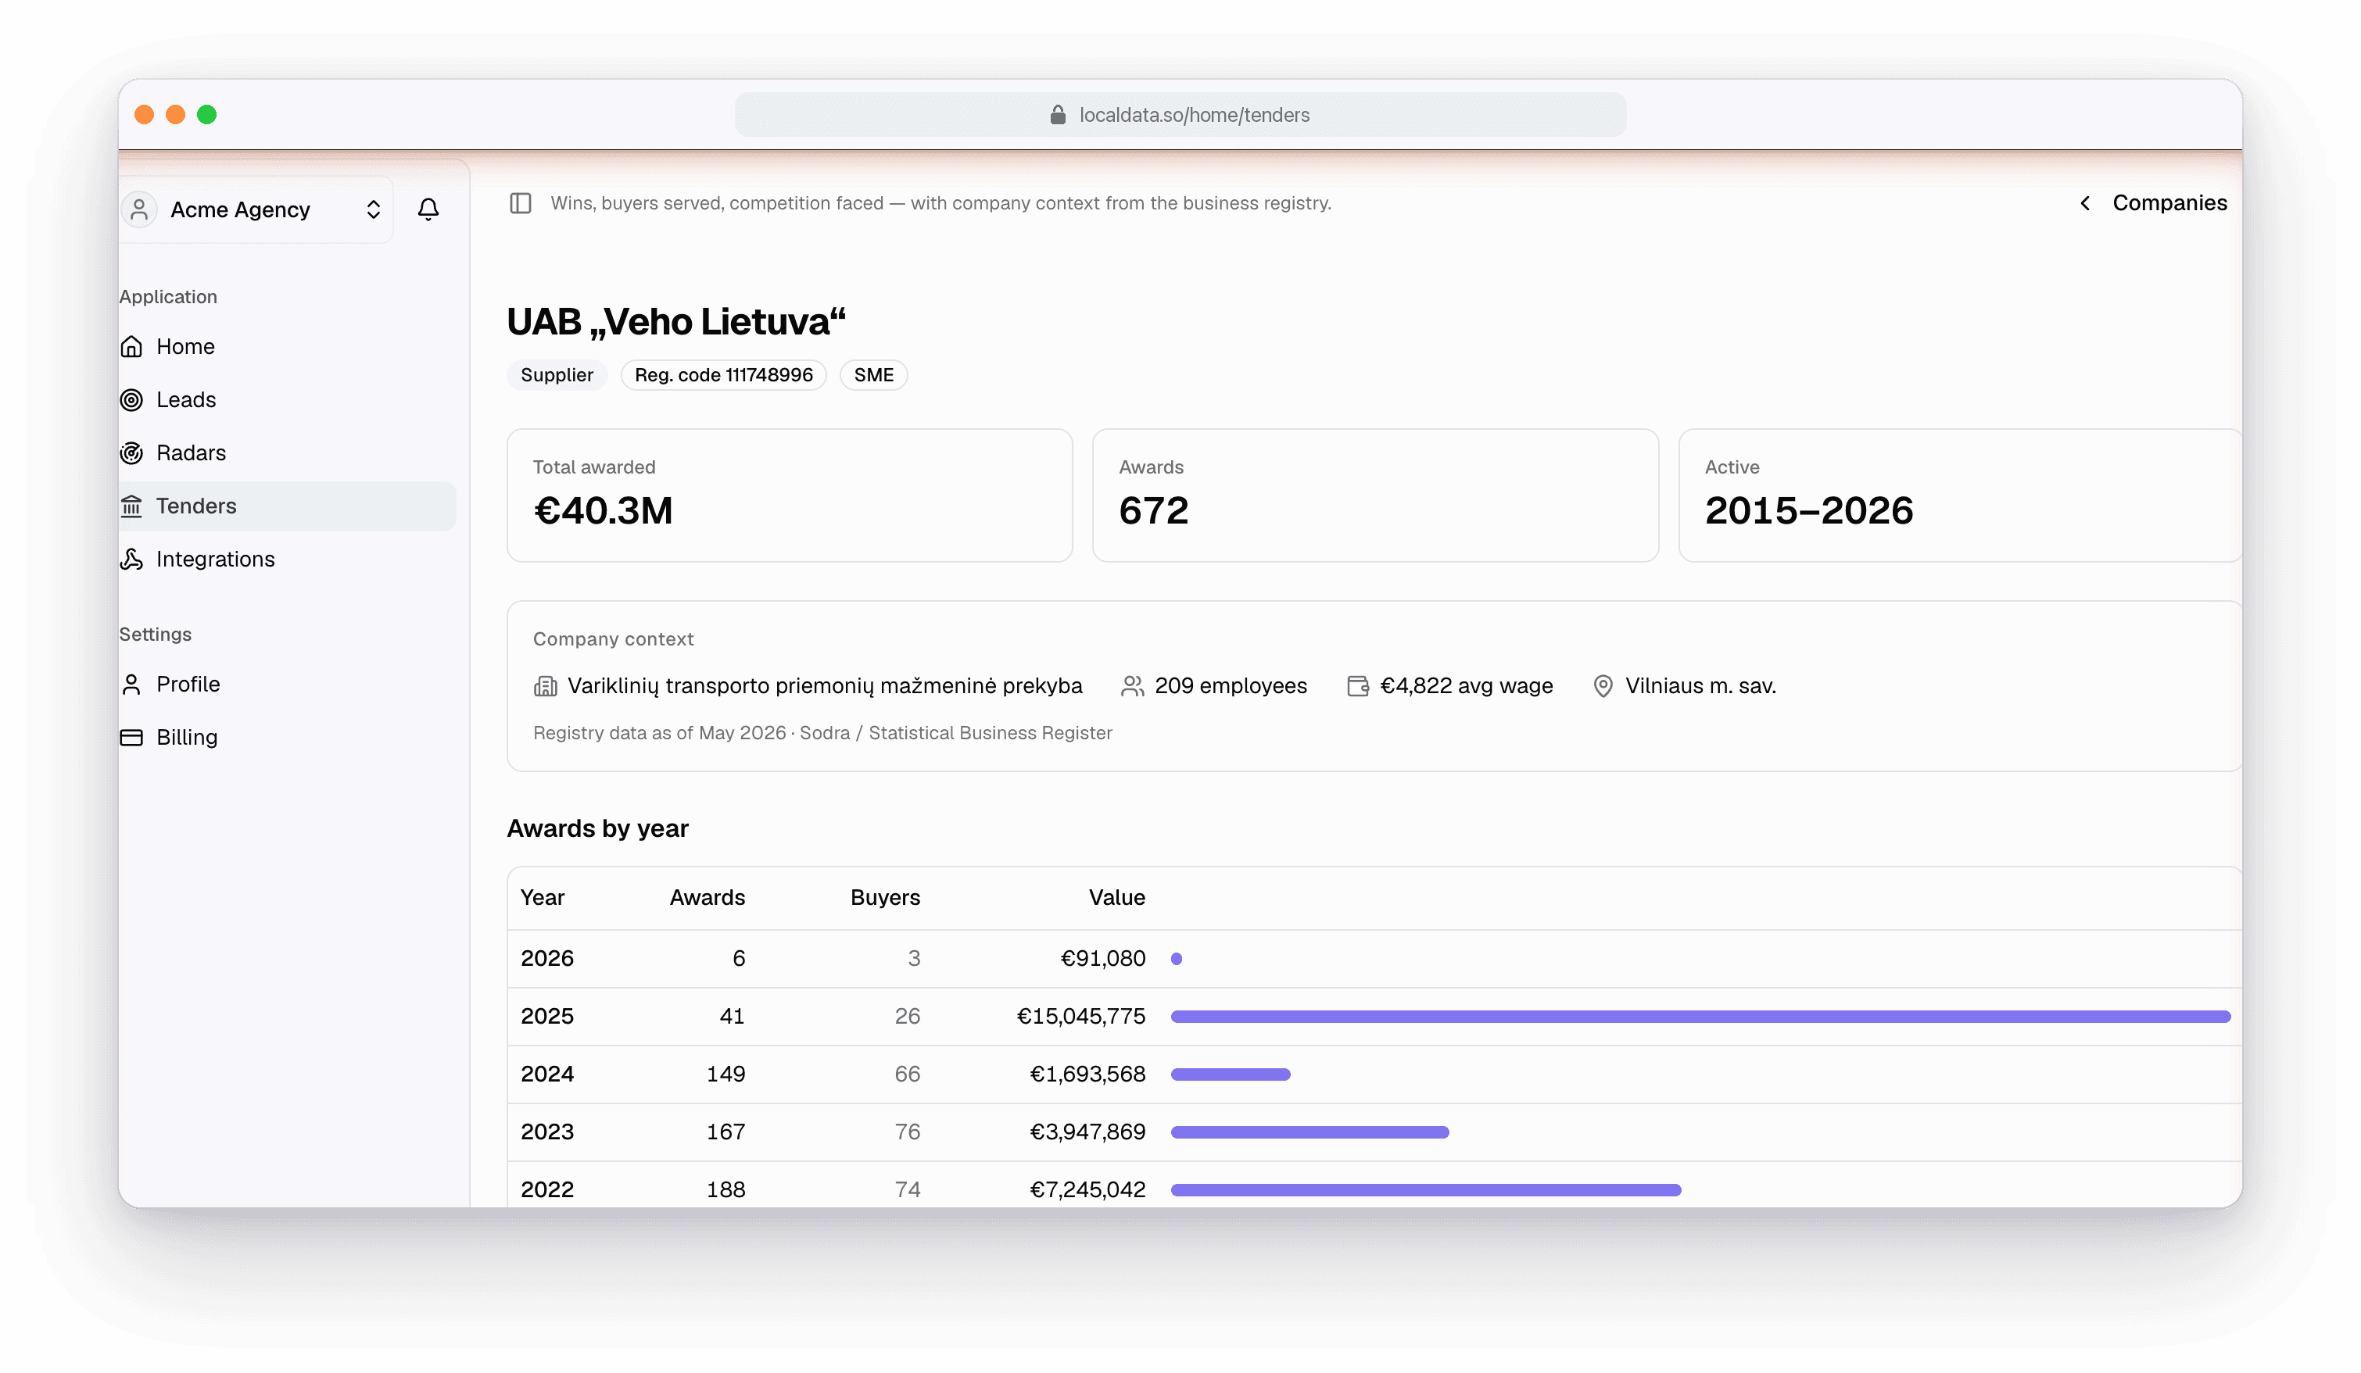Screen dimensions: 2361x1373
Task: Select the 2024 year cell
Action: pyautogui.click(x=547, y=1074)
